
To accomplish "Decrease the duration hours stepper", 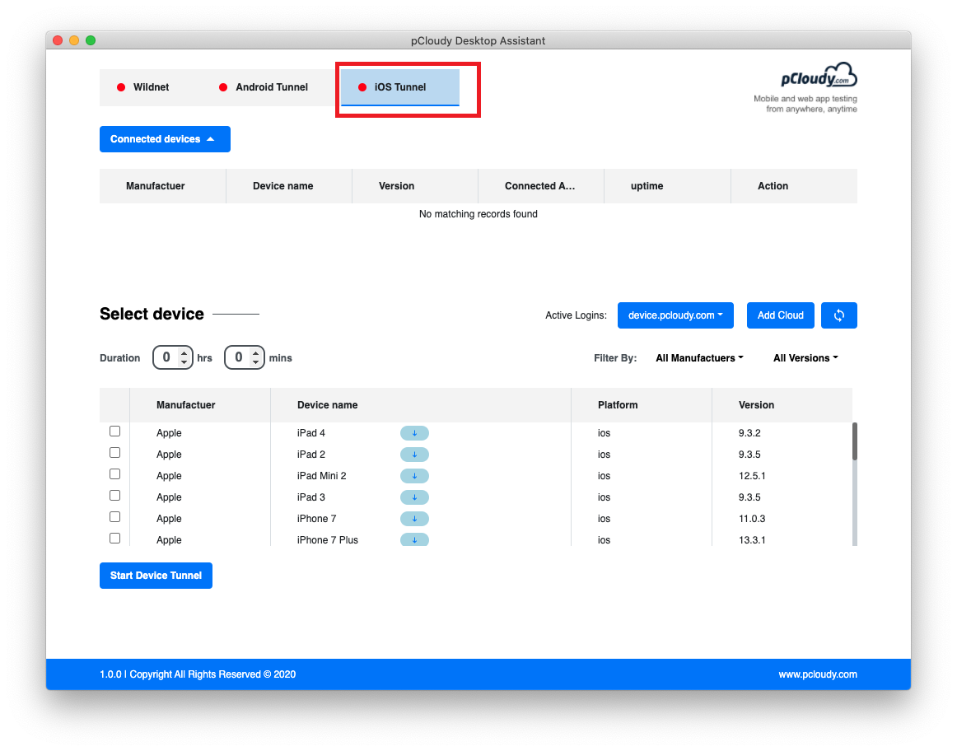I will [x=184, y=362].
